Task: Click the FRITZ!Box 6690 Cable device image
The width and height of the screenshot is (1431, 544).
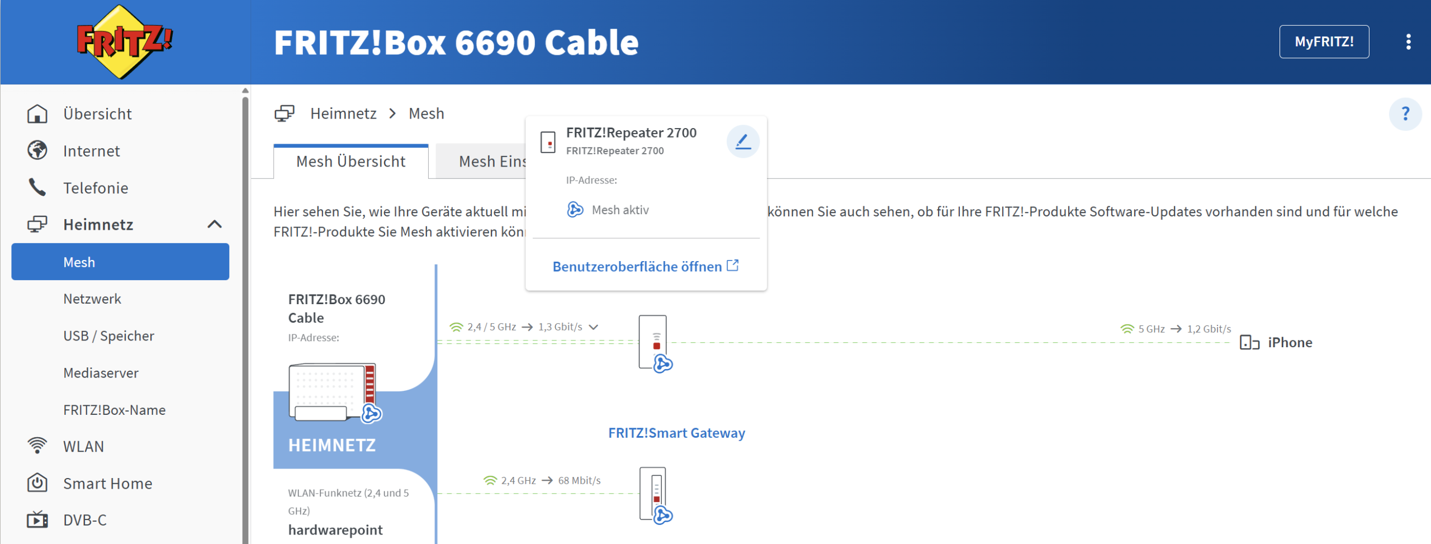Action: tap(333, 392)
